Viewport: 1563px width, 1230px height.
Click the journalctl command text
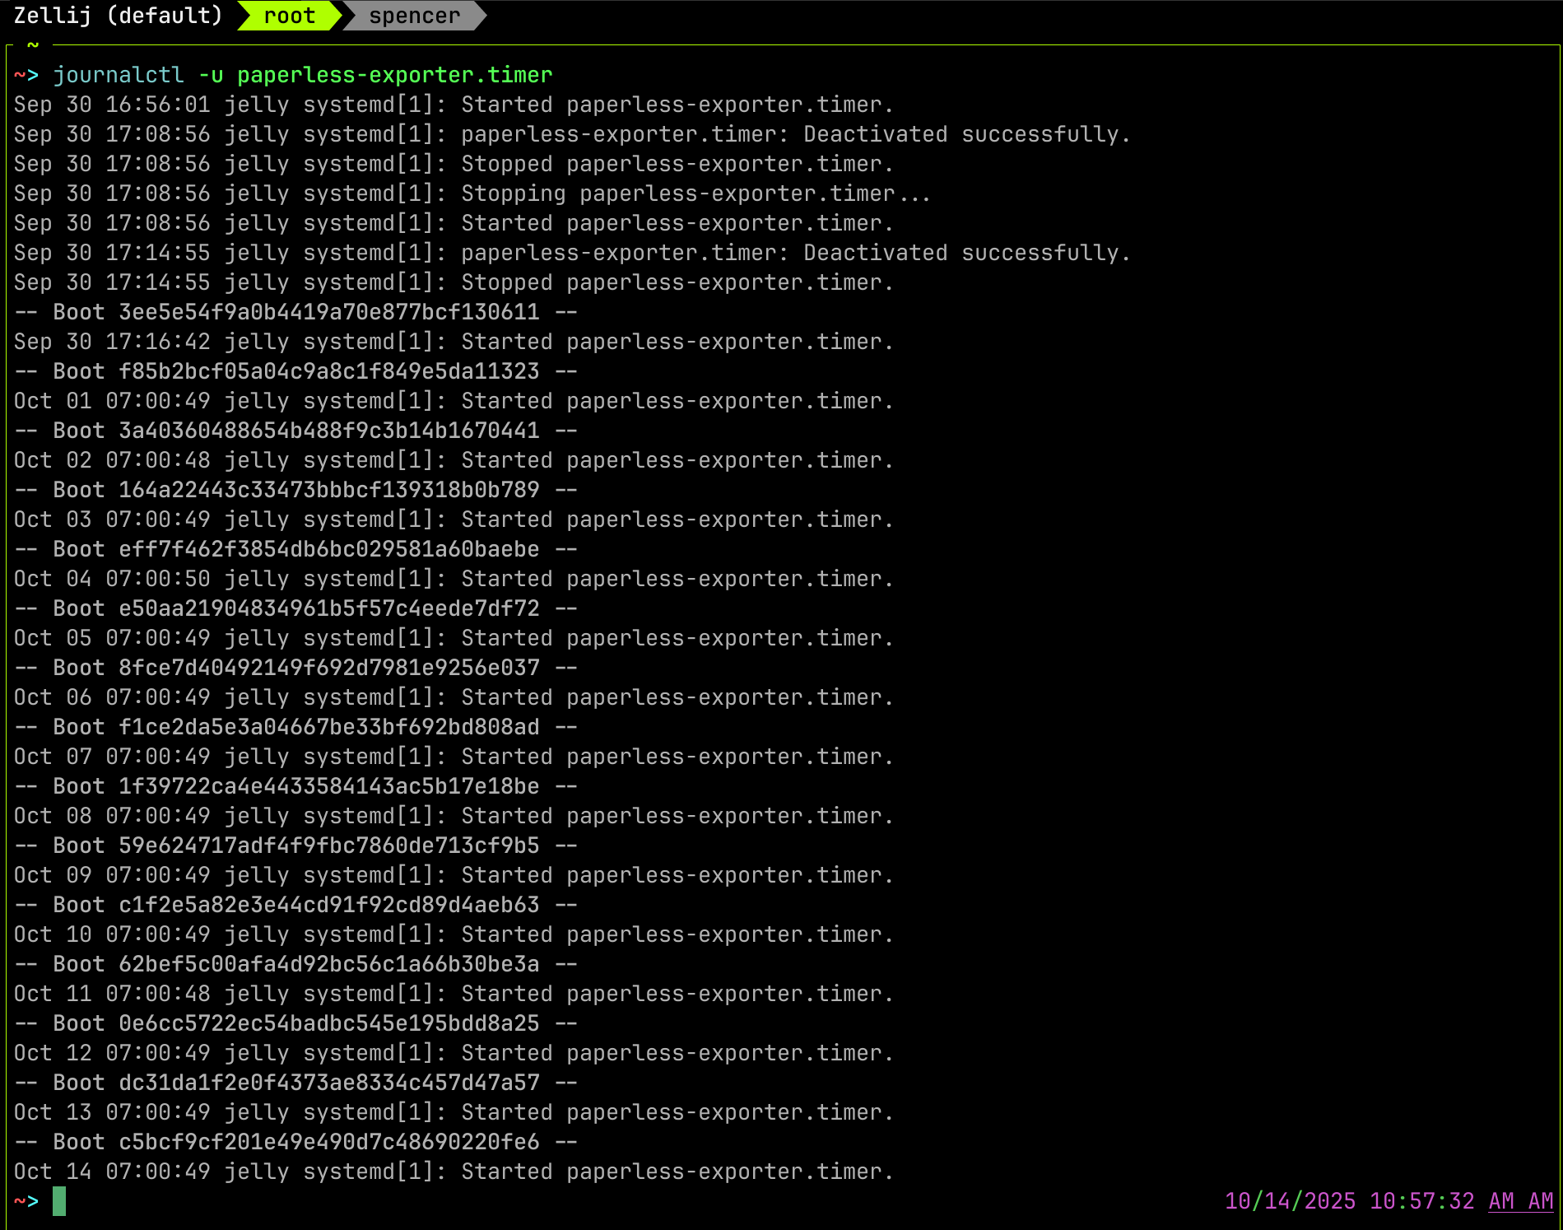click(119, 75)
